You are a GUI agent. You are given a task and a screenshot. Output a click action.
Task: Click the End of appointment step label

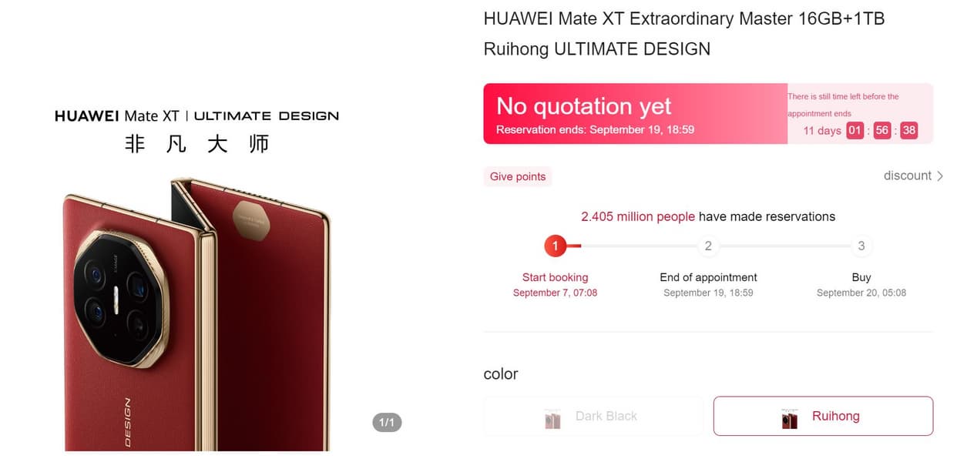point(708,277)
